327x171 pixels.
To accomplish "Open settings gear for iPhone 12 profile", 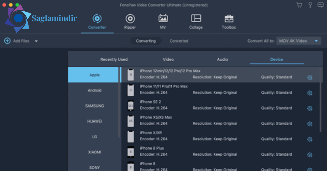I will (310, 77).
